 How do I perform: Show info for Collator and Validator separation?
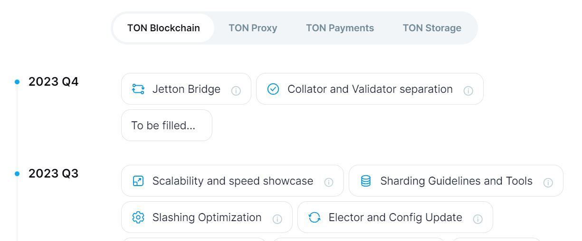pyautogui.click(x=468, y=90)
